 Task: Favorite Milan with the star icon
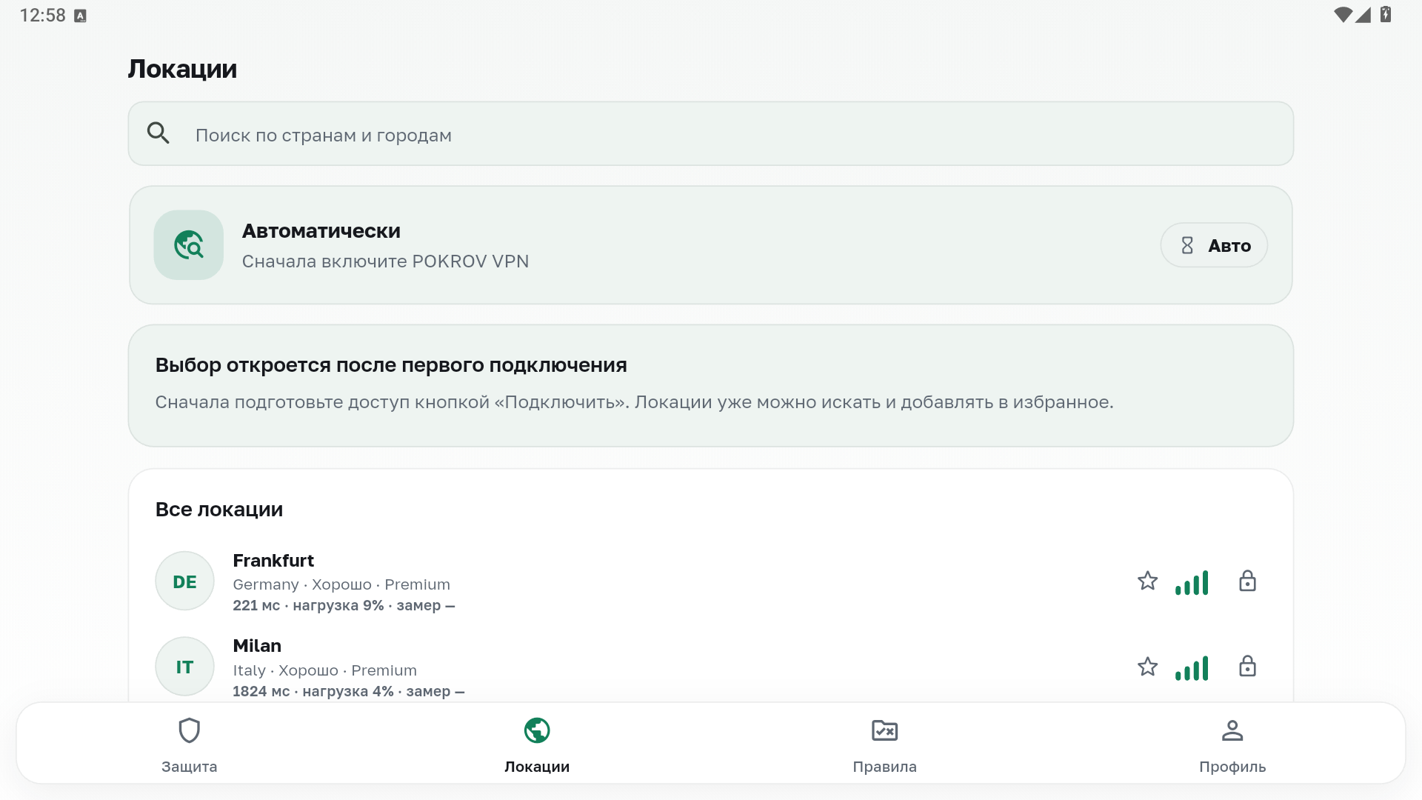point(1147,667)
